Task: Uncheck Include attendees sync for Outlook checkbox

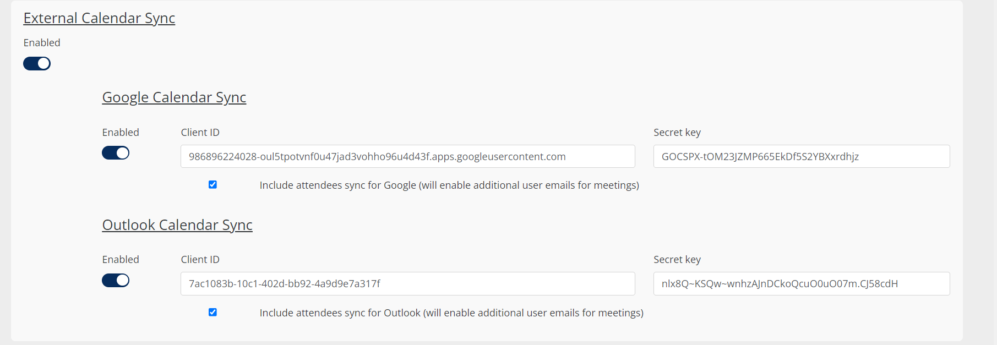Action: (213, 313)
